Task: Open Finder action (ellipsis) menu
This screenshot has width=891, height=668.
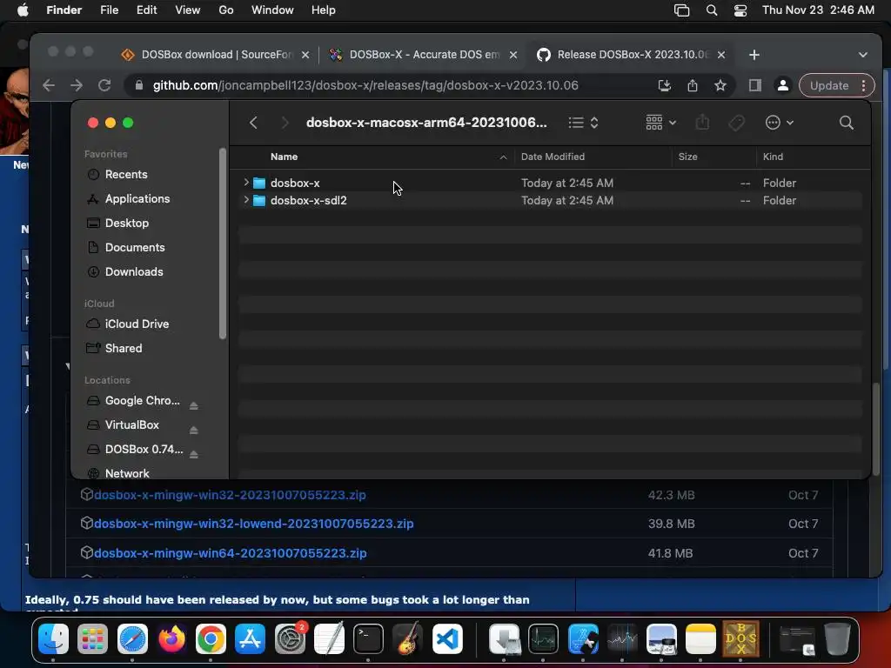Action: [779, 123]
